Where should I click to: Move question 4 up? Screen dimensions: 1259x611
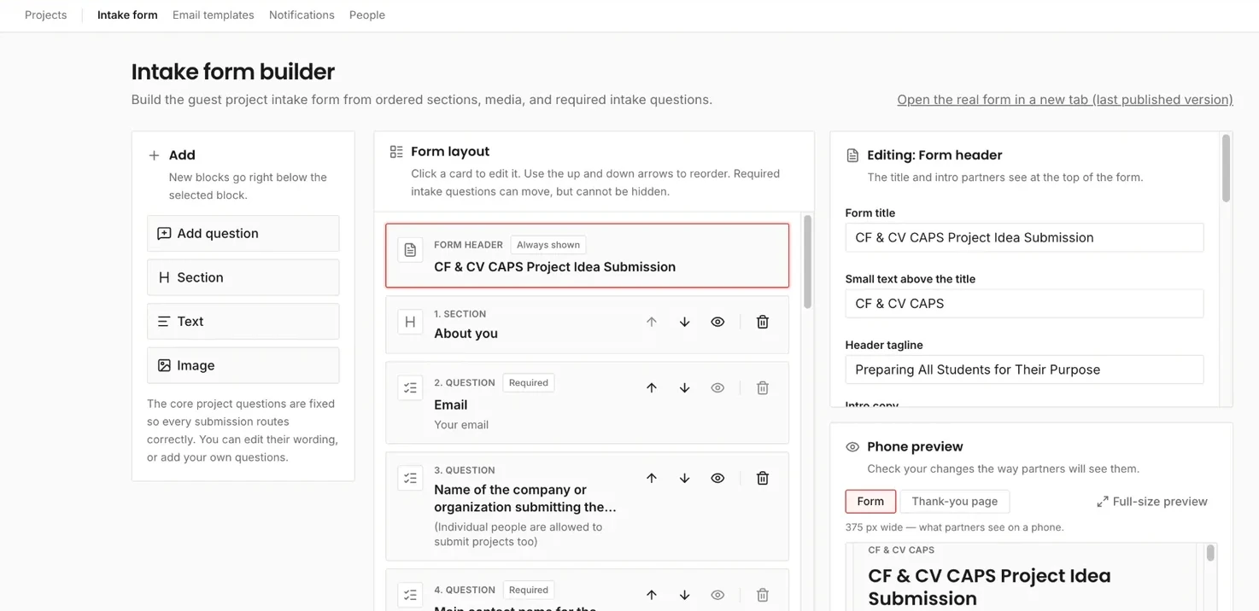(652, 595)
